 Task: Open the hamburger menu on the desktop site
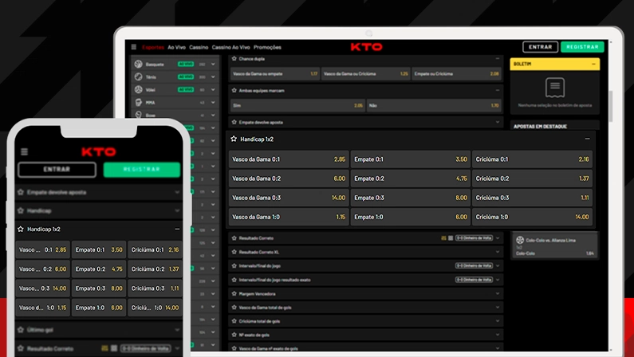[134, 47]
